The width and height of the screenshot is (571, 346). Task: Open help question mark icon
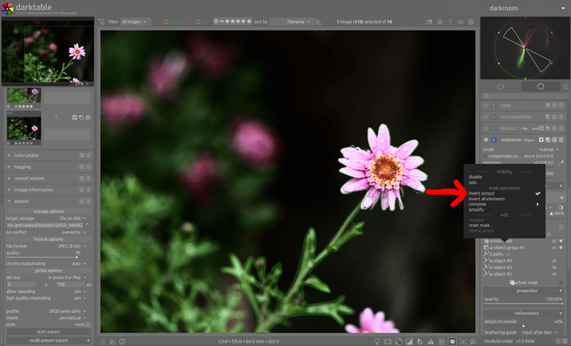[450, 22]
